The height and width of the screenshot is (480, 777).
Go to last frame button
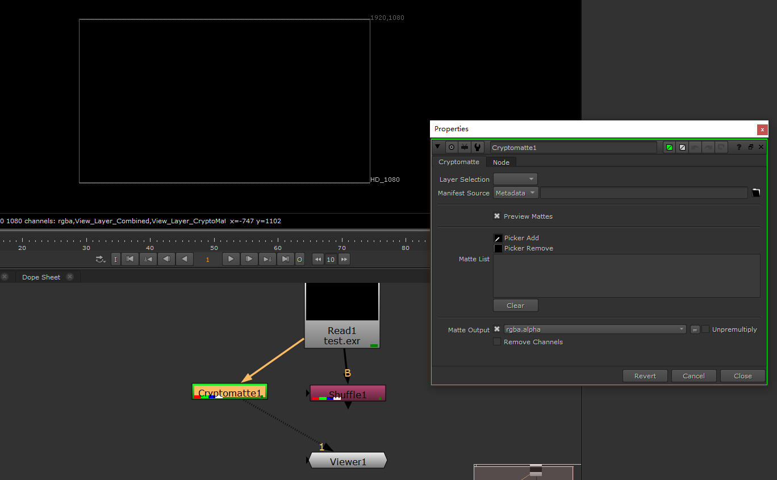286,259
